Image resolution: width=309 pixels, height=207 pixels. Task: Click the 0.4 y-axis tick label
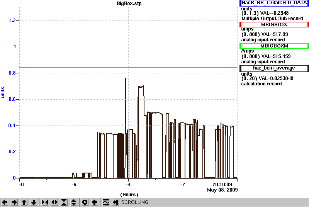[x=12, y=126]
